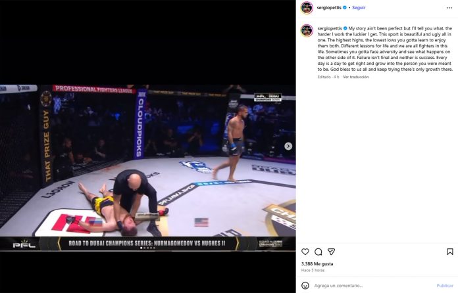Like the post with the heart icon
Viewport: 458px width, 293px height.
[x=305, y=252]
